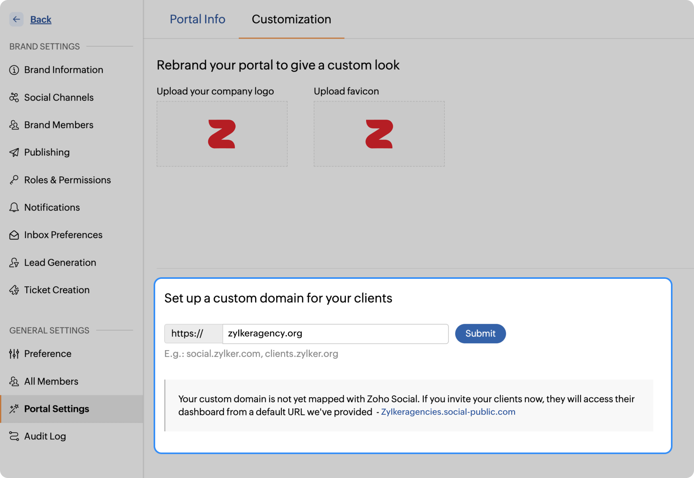This screenshot has height=478, width=694.
Task: Click the Notifications bell icon
Action: pos(14,208)
